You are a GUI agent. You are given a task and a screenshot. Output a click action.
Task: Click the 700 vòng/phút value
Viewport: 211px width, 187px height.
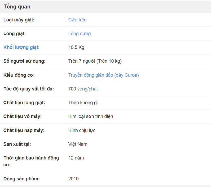(83, 89)
